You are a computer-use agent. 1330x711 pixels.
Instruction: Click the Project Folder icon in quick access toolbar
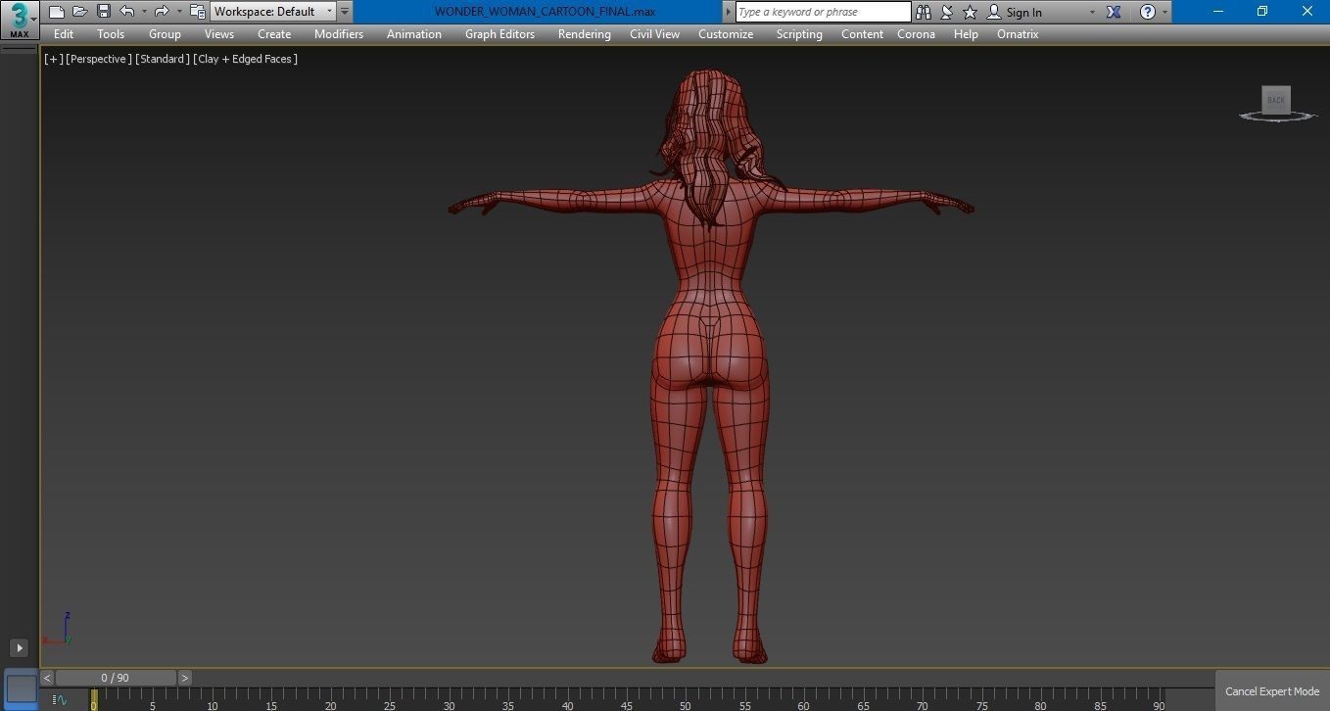tap(197, 12)
